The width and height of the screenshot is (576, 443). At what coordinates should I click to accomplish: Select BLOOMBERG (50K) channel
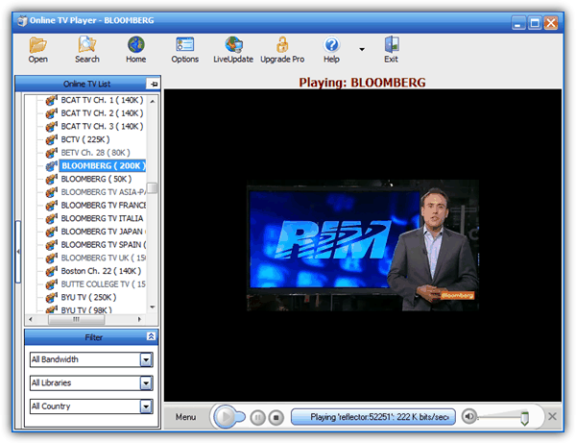coord(96,179)
